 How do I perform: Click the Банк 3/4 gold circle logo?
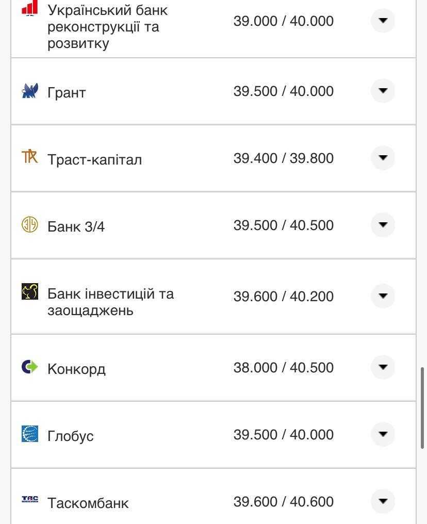pyautogui.click(x=30, y=224)
